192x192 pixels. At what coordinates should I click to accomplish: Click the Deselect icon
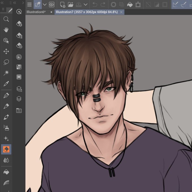pyautogui.click(x=149, y=5)
